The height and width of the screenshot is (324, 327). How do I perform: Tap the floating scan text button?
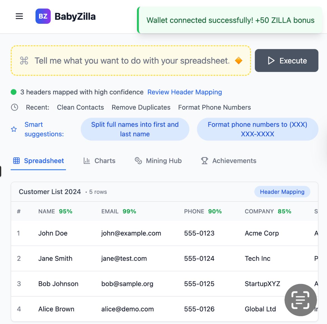pyautogui.click(x=300, y=300)
